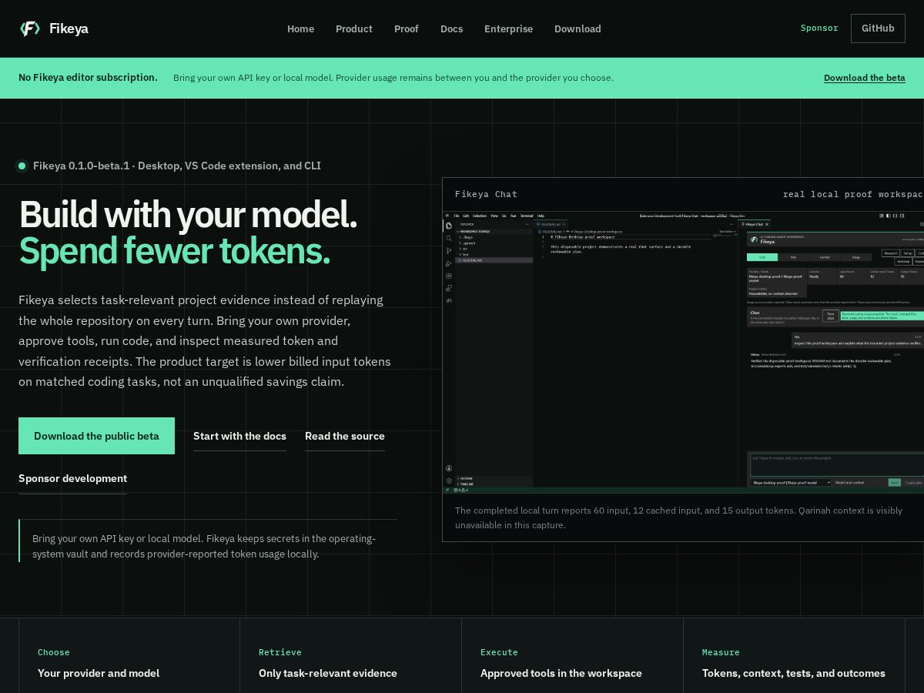
Task: Click the Ask Fikeya input box in screenshot
Action: pyautogui.click(x=837, y=465)
